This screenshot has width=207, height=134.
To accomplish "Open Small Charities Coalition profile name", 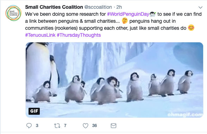I will (54, 7).
